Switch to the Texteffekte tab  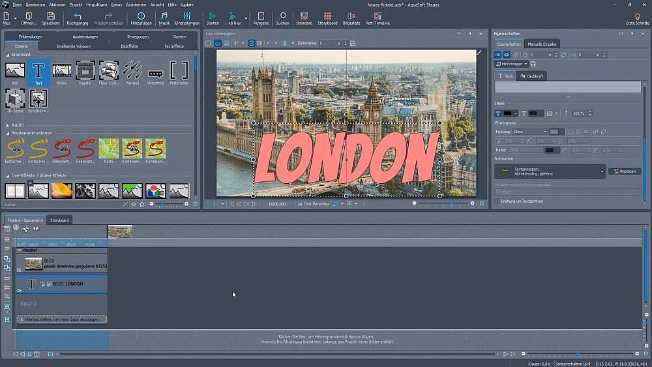coord(174,46)
